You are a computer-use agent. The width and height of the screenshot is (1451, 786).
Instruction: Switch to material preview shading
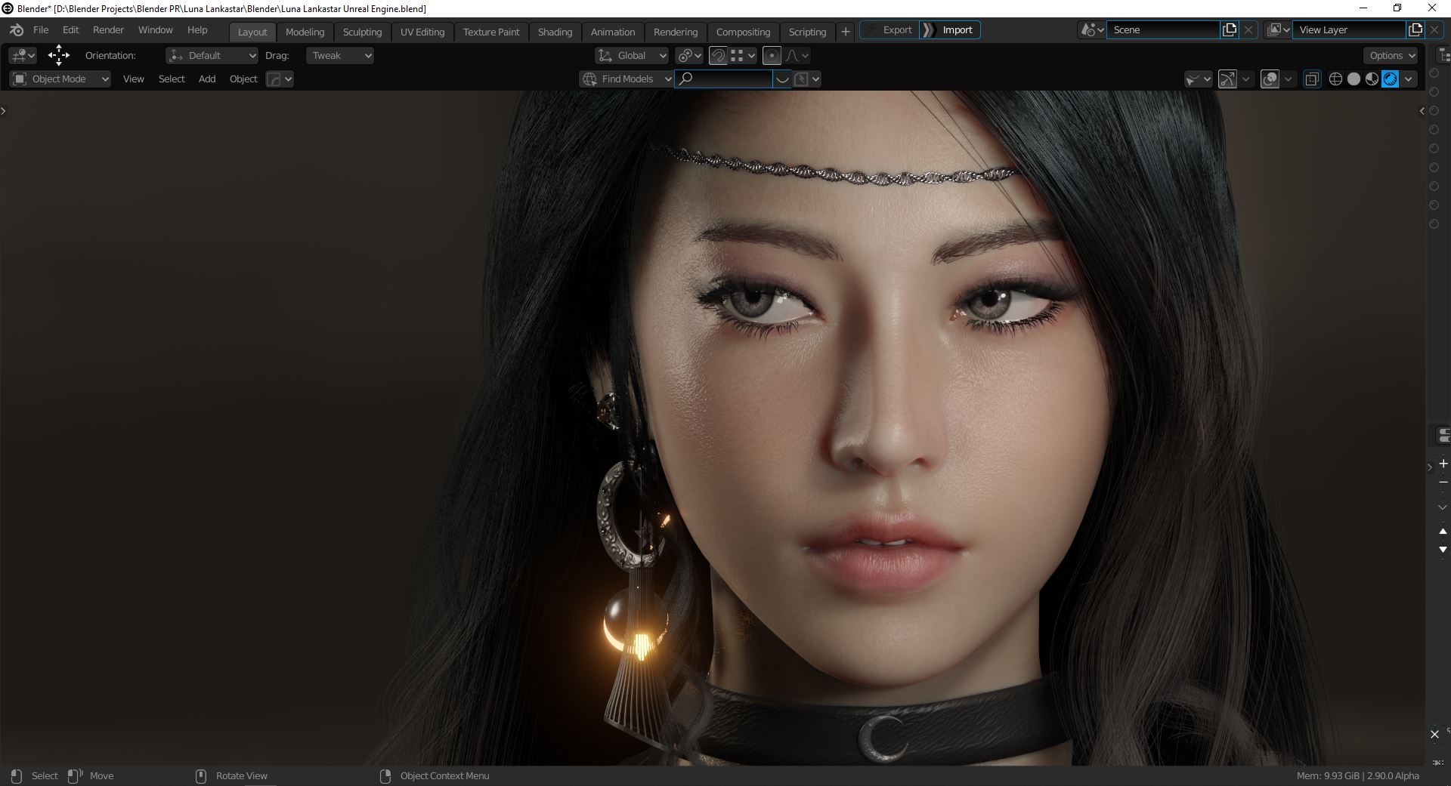[x=1372, y=79]
